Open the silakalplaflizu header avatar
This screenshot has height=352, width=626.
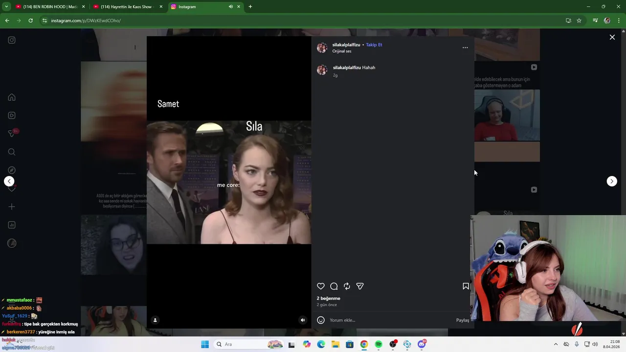pyautogui.click(x=322, y=47)
